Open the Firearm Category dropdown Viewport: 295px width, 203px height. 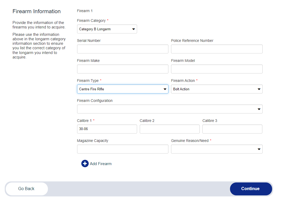pos(107,29)
